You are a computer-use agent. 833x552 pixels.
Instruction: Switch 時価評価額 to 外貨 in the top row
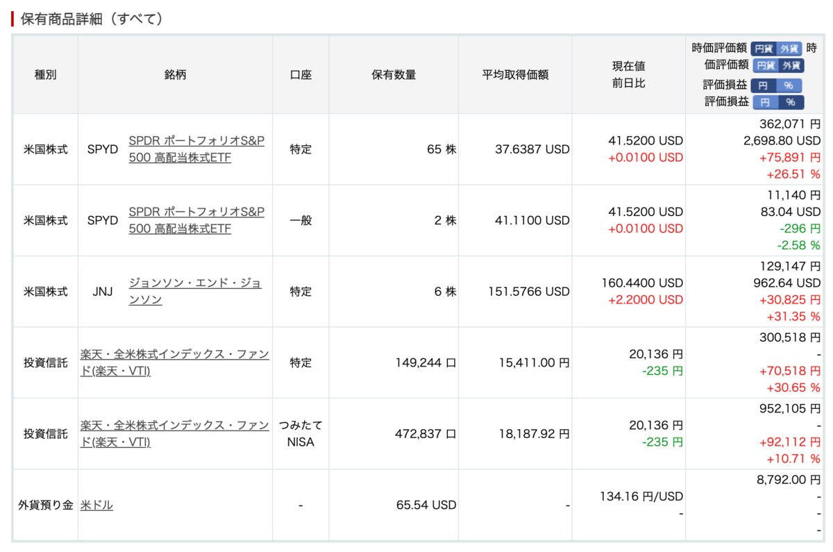pyautogui.click(x=789, y=49)
